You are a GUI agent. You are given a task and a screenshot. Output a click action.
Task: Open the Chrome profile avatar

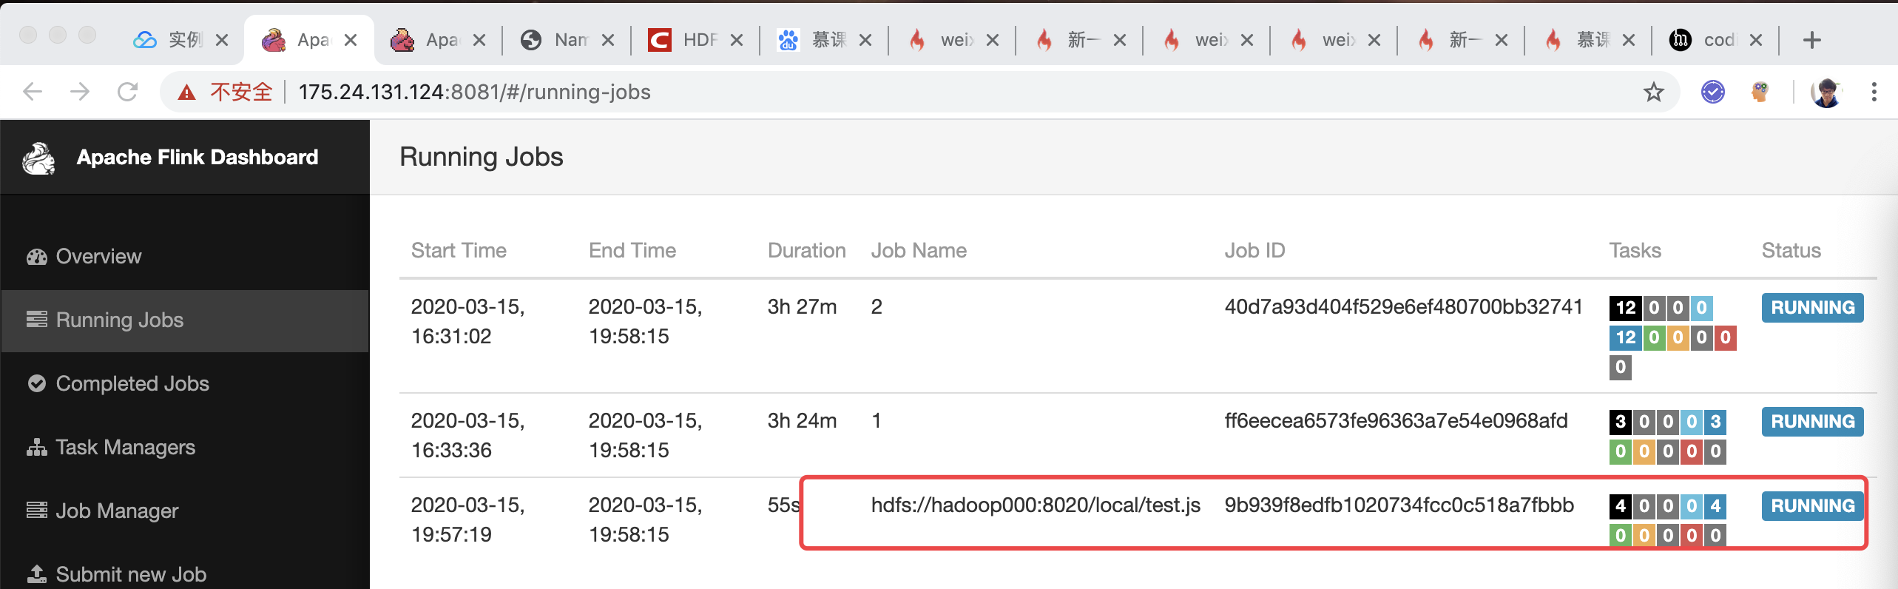(1827, 92)
